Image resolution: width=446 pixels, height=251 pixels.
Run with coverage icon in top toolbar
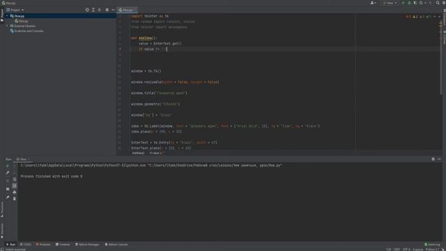point(415,3)
